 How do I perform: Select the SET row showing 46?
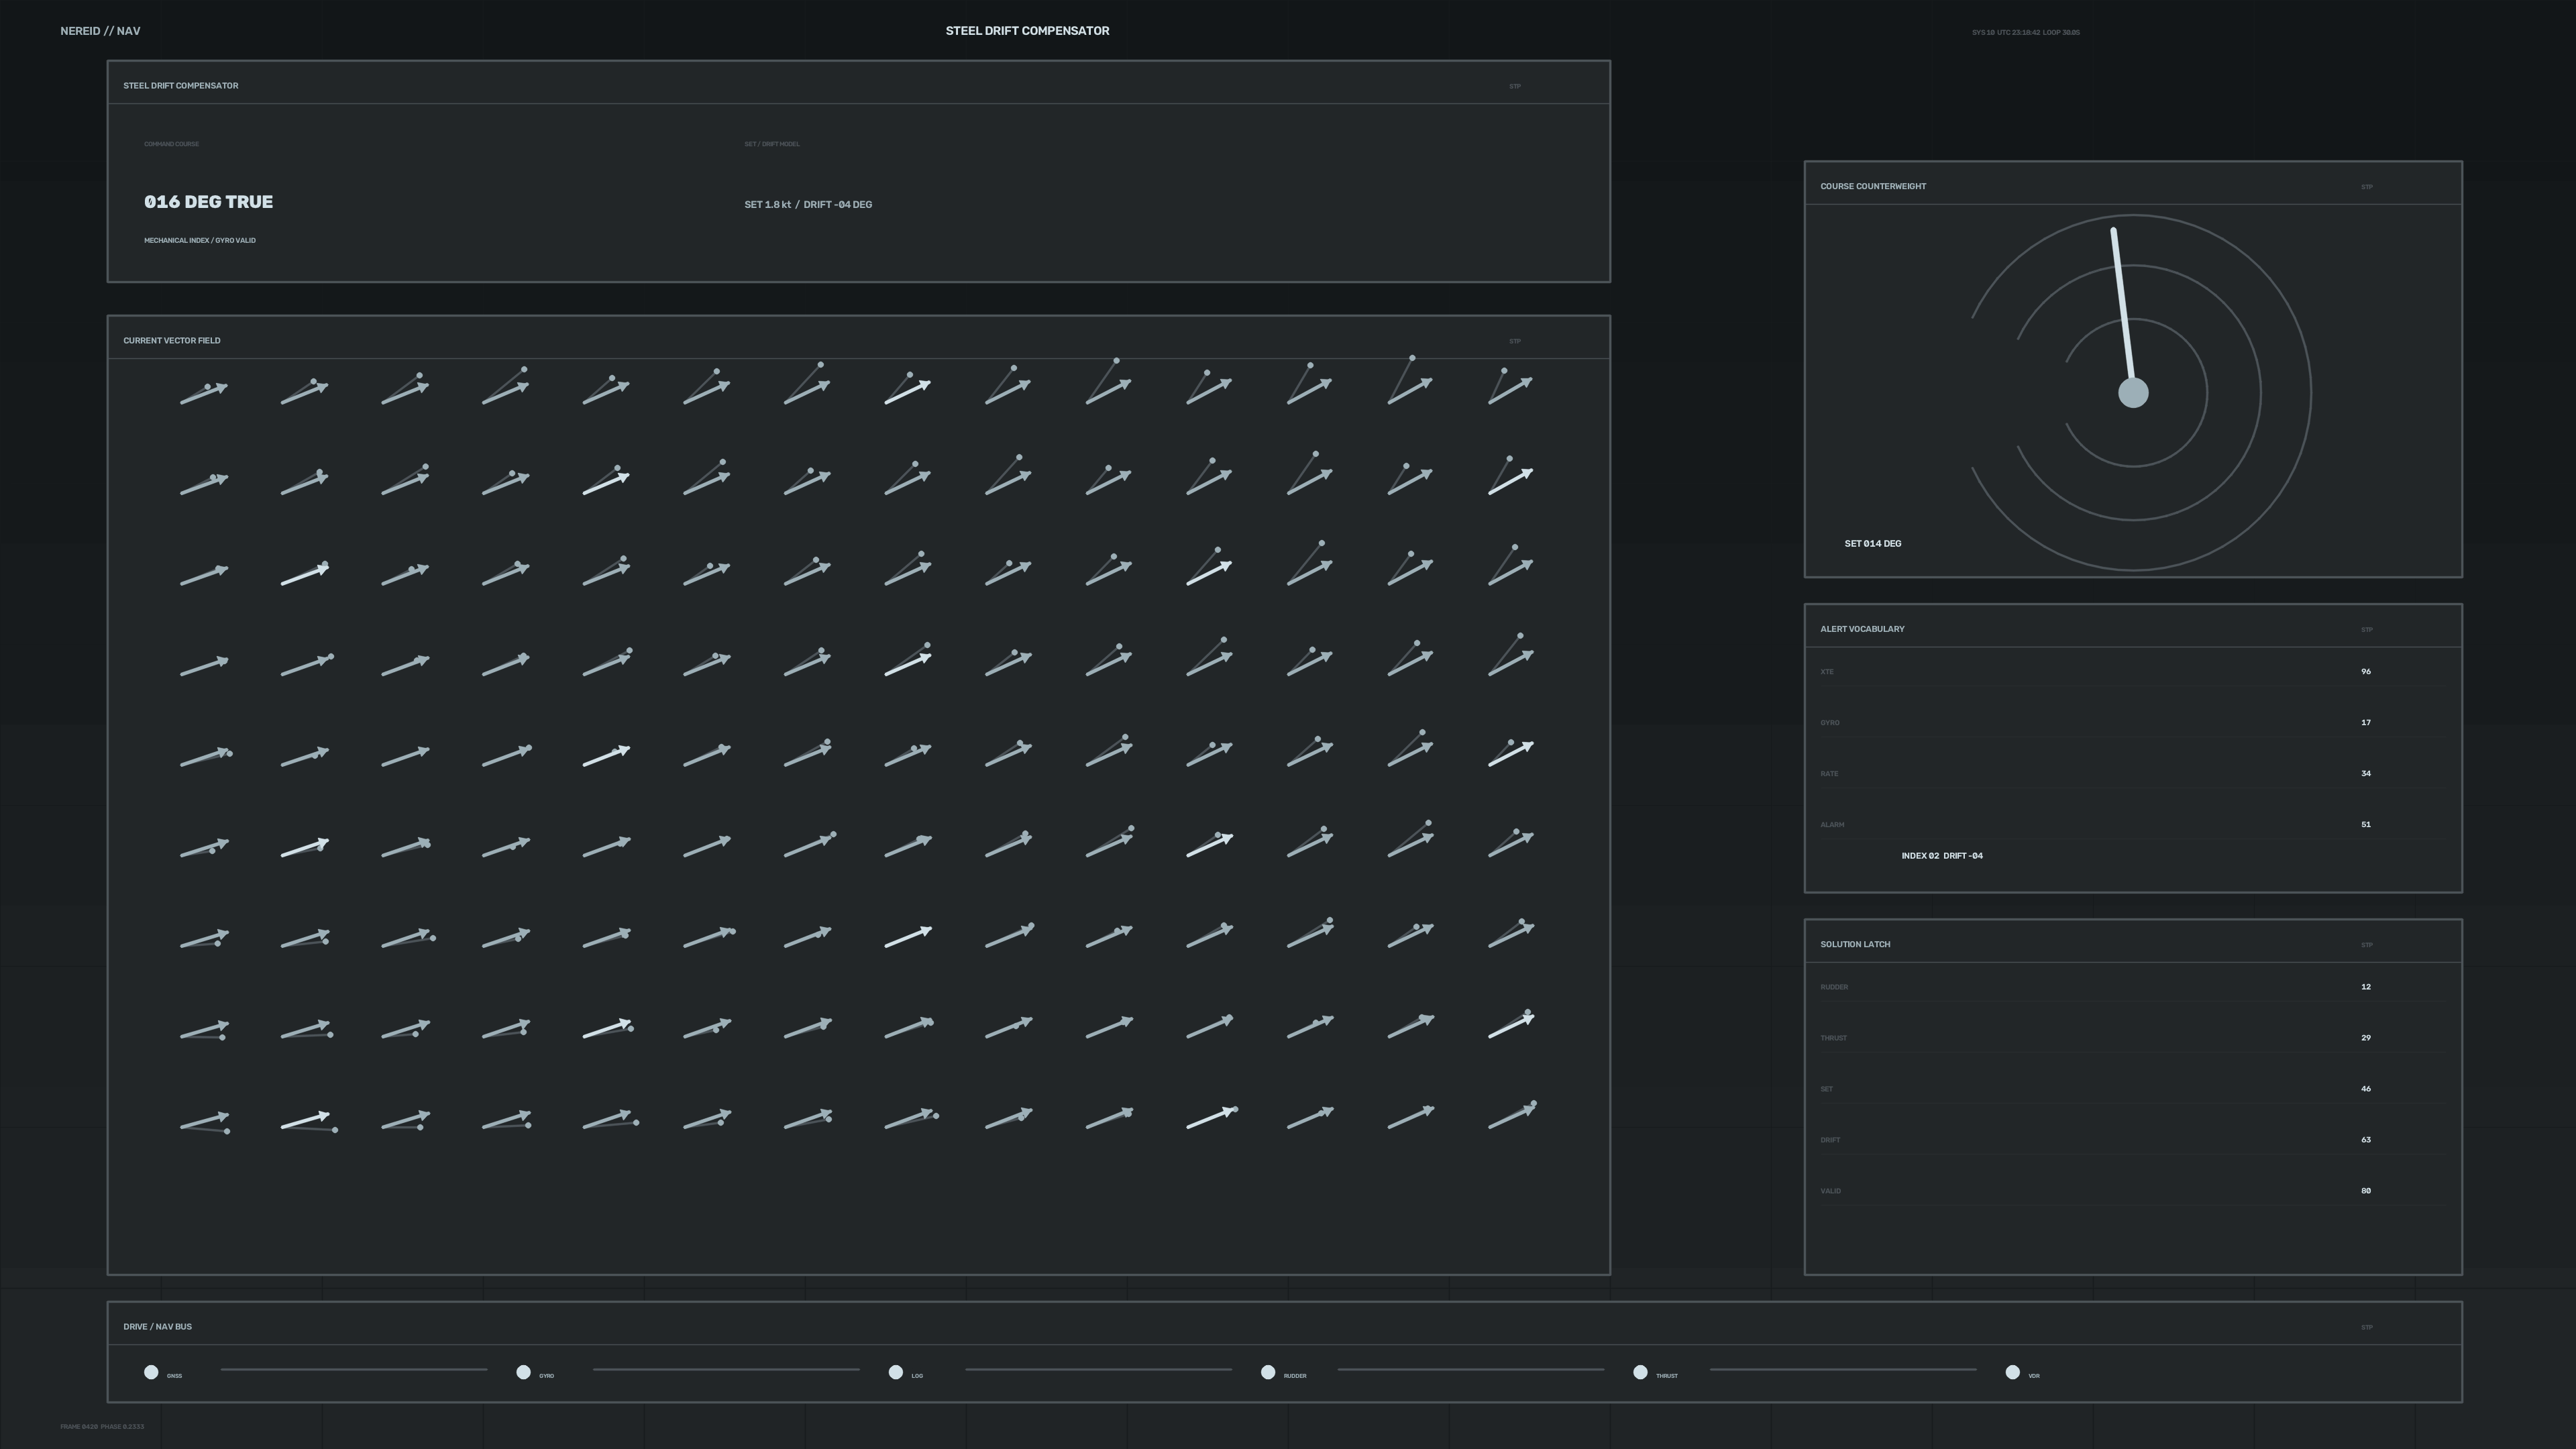tap(2133, 1089)
